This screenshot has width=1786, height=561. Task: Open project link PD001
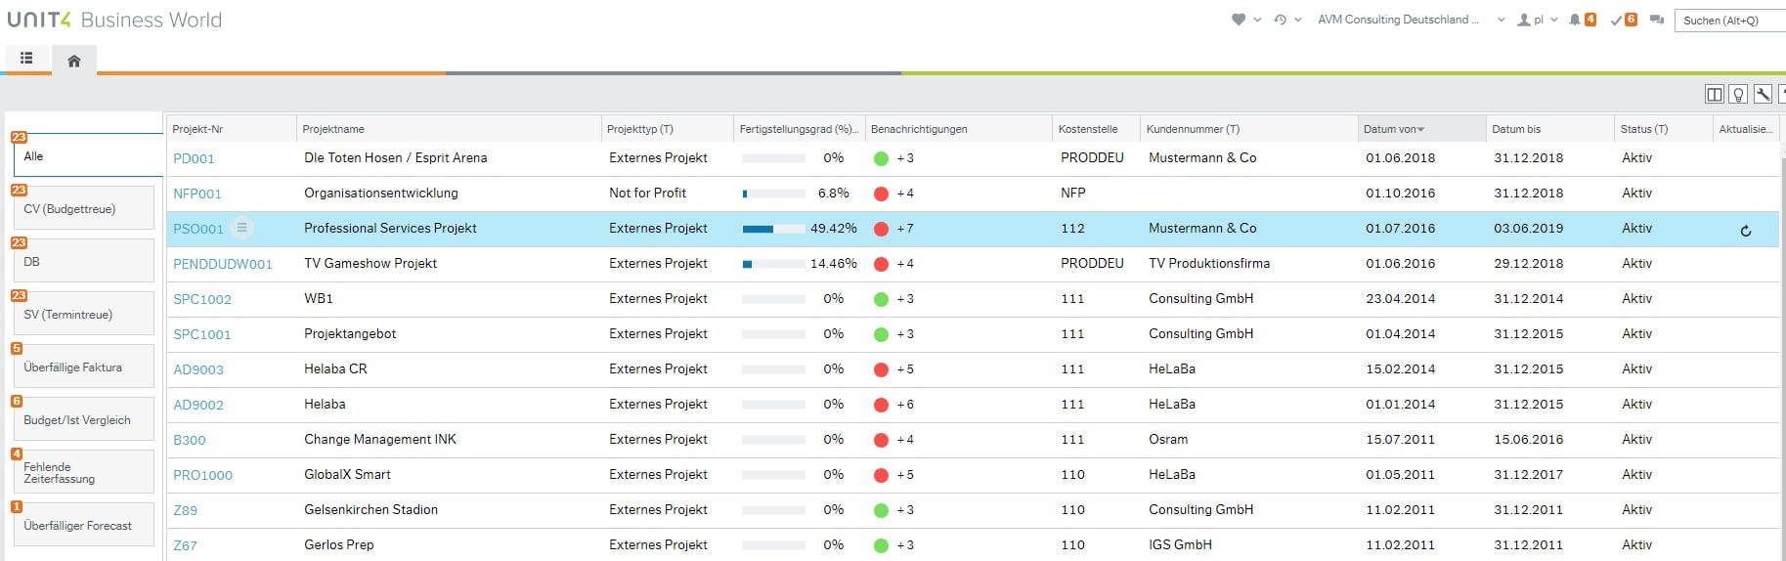click(x=194, y=158)
